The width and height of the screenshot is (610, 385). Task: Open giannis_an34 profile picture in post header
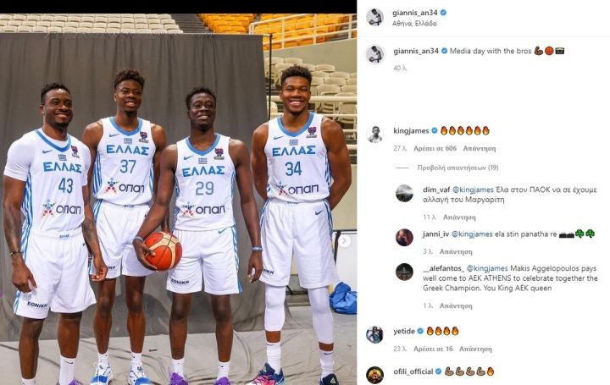point(374,18)
